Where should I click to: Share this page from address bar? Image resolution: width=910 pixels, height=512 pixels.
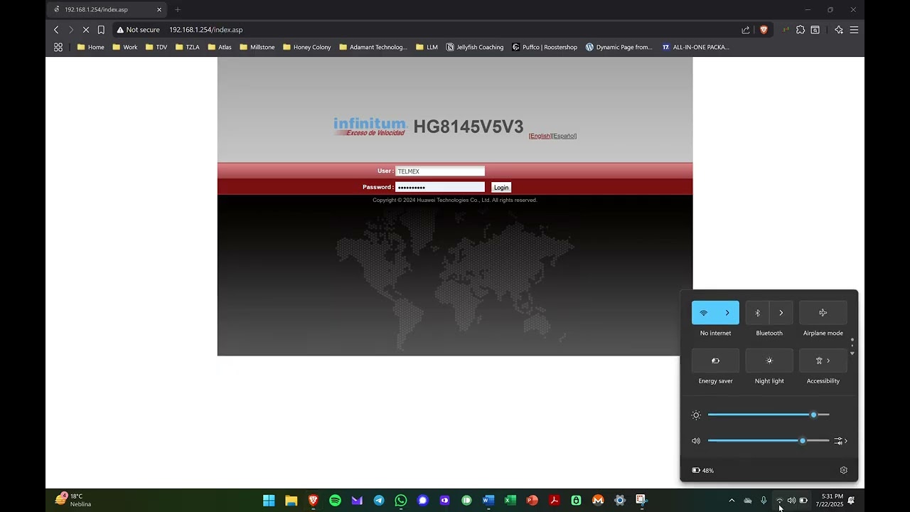pos(746,30)
